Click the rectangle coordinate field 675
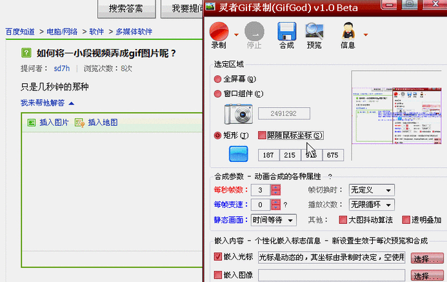 [333, 155]
